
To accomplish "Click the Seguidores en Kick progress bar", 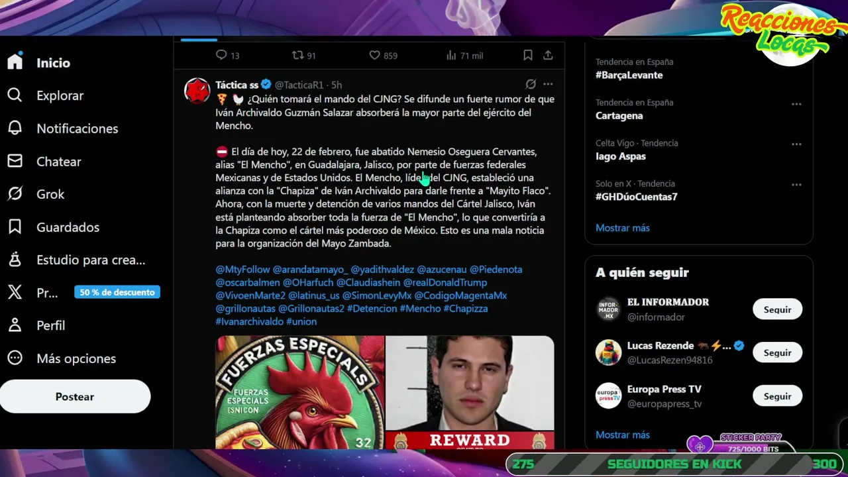I will tap(675, 464).
